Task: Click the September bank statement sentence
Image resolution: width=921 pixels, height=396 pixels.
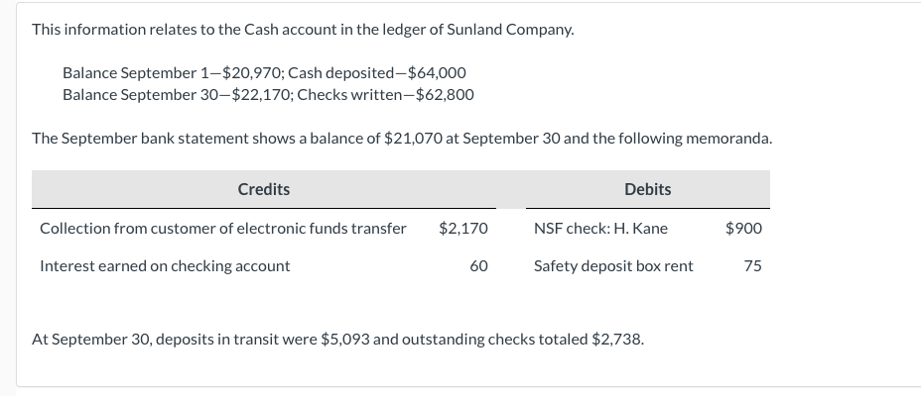Action: click(x=401, y=139)
